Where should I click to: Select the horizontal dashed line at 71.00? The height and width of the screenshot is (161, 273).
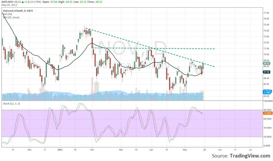click(153, 48)
